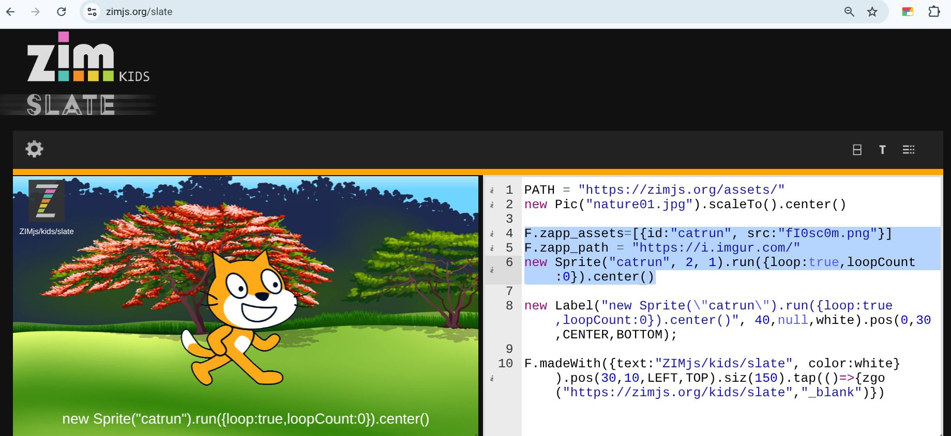Screen dimensions: 951x436
Task: Click the zoom magnifier in the address bar
Action: [x=849, y=12]
